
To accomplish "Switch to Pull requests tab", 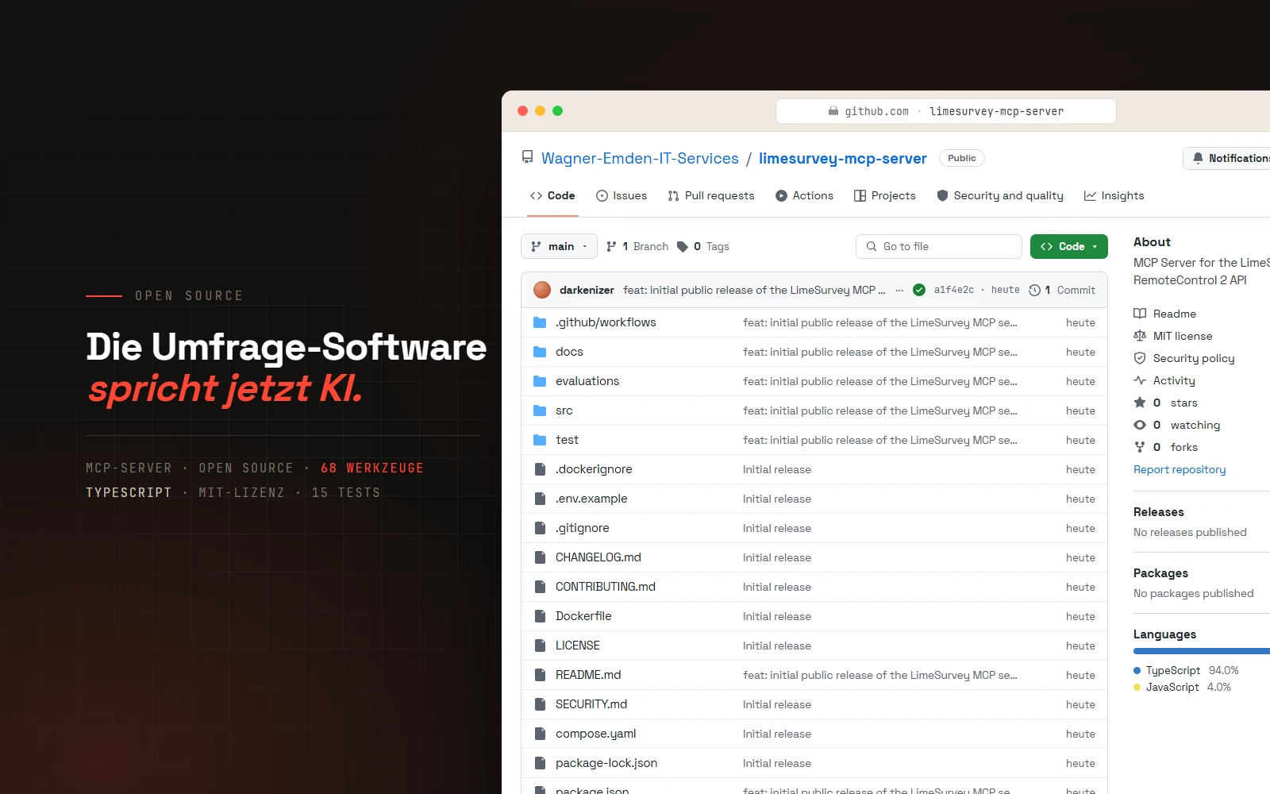I will (711, 195).
